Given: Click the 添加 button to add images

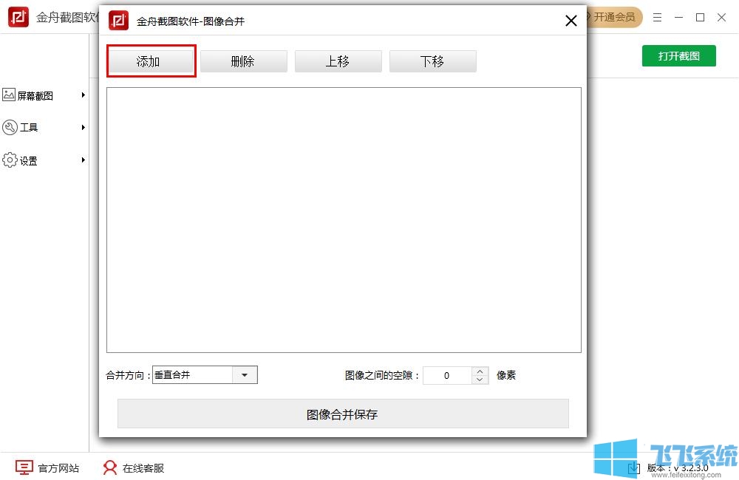Looking at the screenshot, I should [151, 61].
